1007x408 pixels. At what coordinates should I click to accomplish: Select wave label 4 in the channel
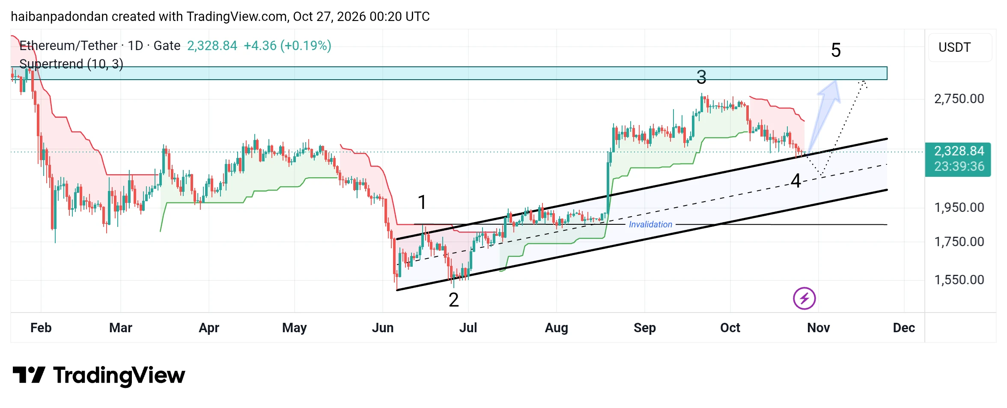click(x=796, y=181)
